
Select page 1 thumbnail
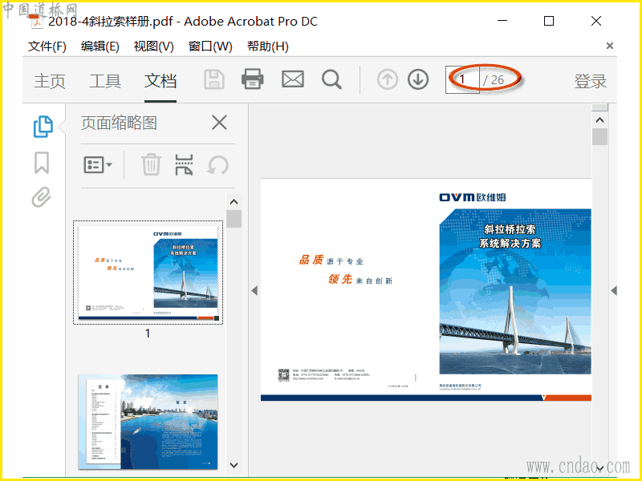pyautogui.click(x=148, y=273)
